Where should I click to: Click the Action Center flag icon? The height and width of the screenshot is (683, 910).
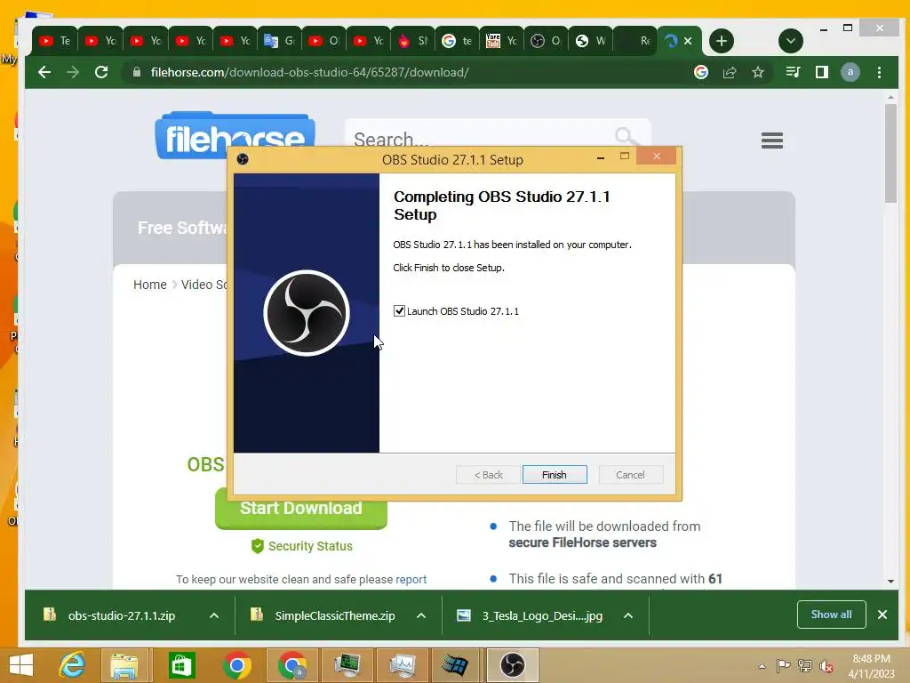tap(783, 665)
